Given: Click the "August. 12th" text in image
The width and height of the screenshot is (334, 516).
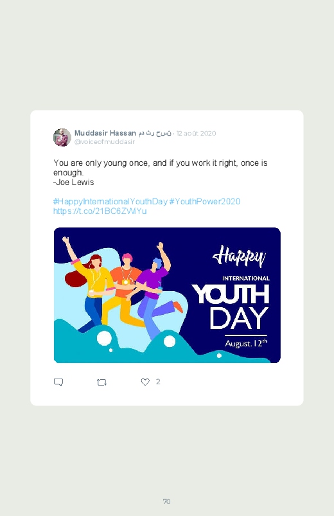Looking at the screenshot, I should click(246, 343).
